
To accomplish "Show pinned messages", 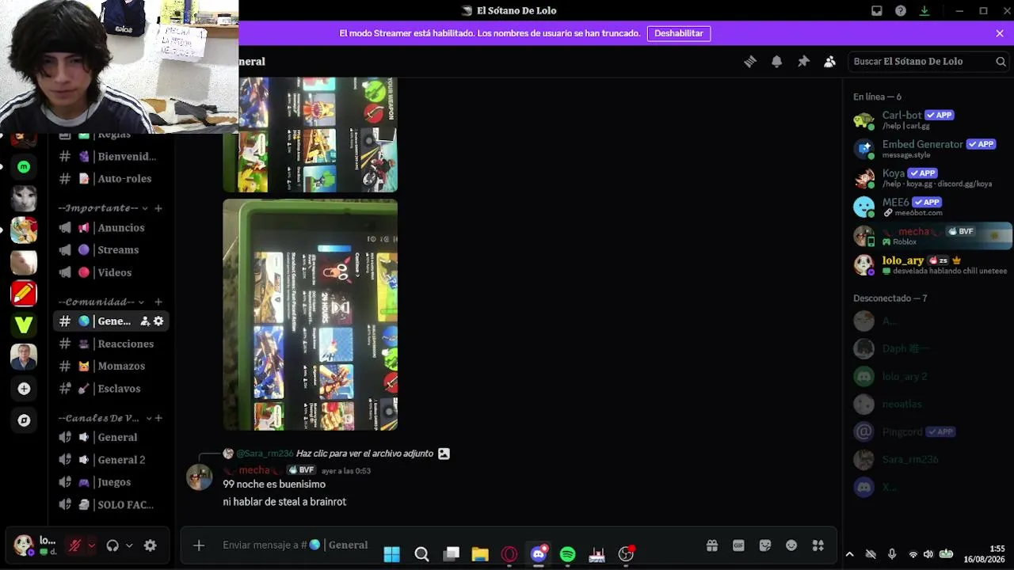I will 803,62.
